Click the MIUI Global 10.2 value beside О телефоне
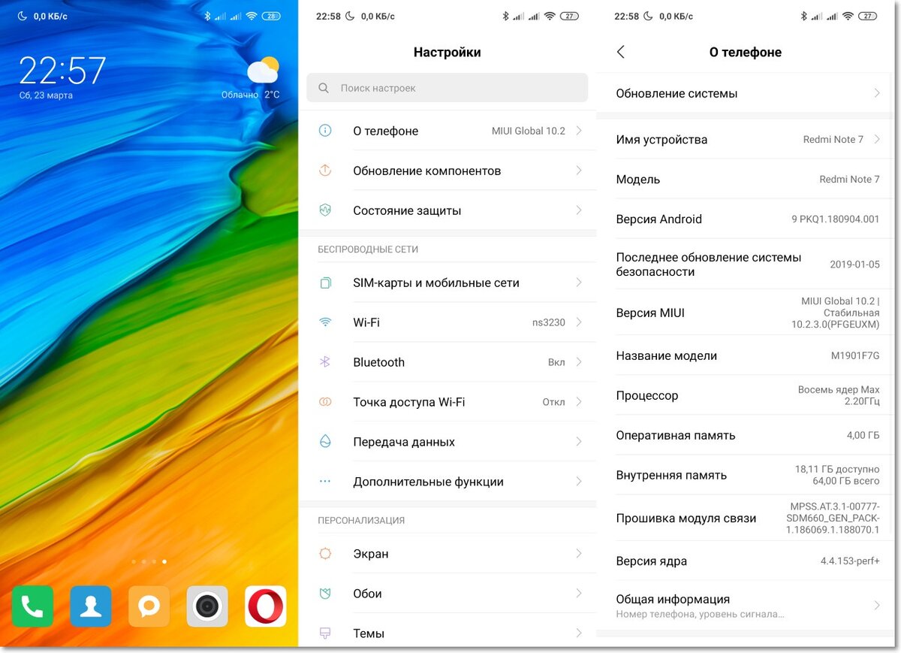This screenshot has height=653, width=901. coord(529,131)
